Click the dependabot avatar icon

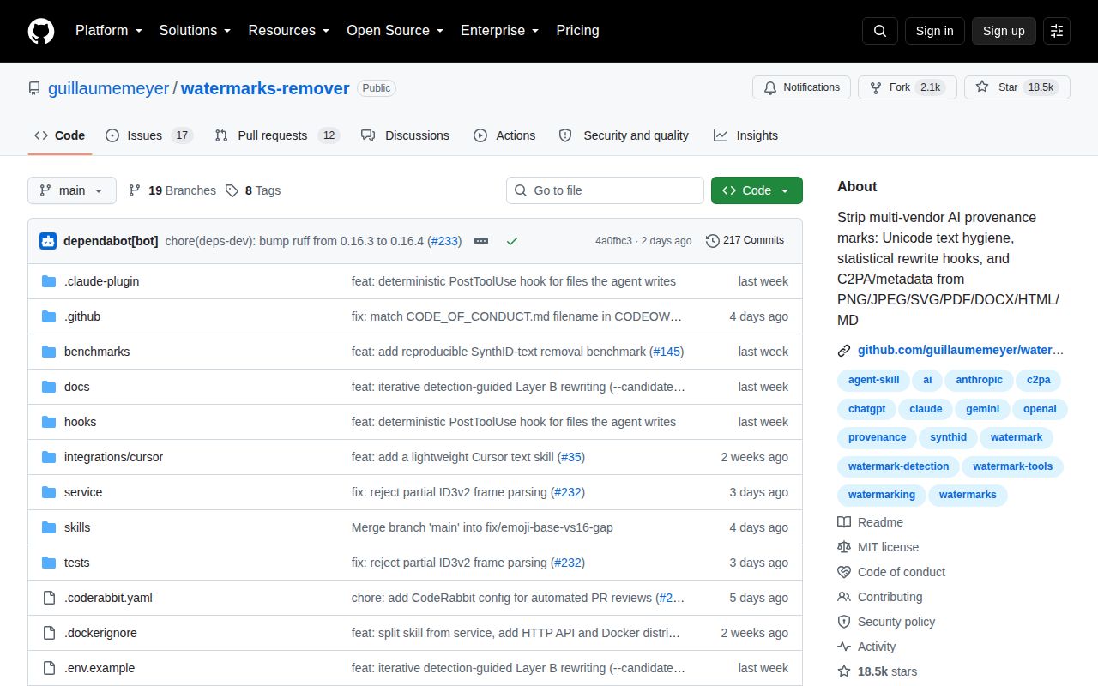(x=48, y=241)
